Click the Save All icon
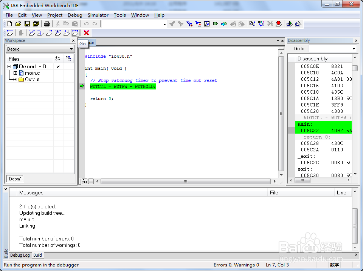The image size is (363, 271). pos(36,23)
